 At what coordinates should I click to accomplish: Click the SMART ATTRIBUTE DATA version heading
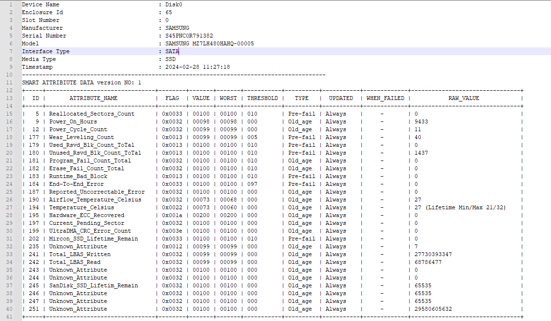point(81,82)
